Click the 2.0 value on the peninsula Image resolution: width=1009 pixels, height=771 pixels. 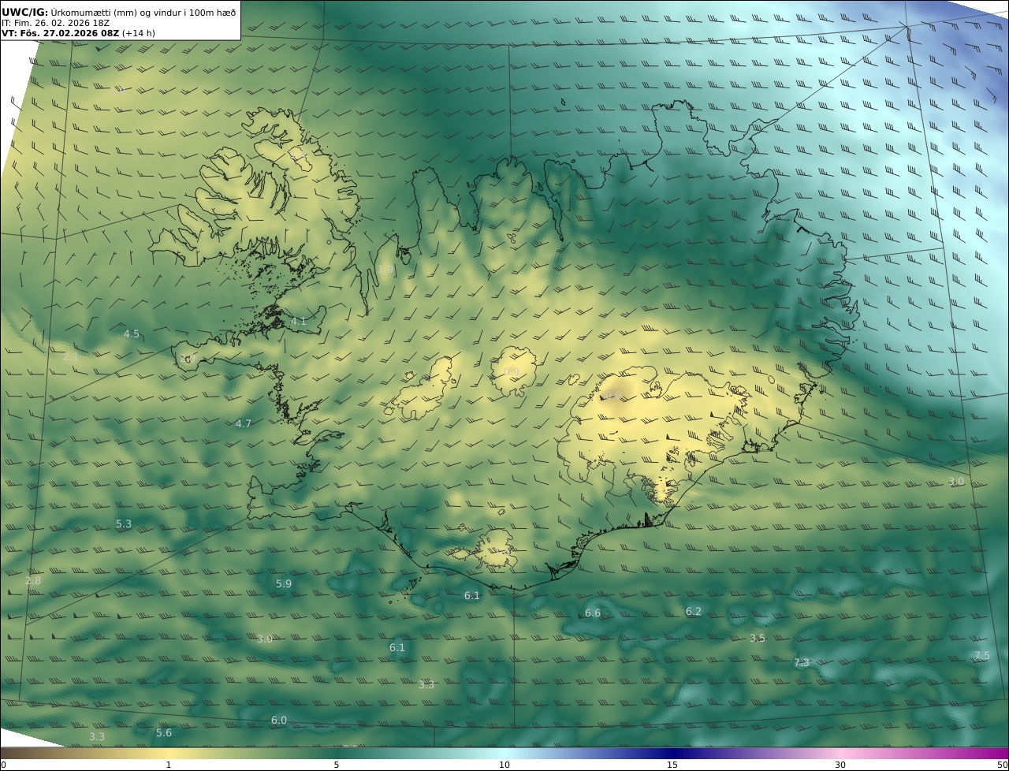[x=186, y=359]
